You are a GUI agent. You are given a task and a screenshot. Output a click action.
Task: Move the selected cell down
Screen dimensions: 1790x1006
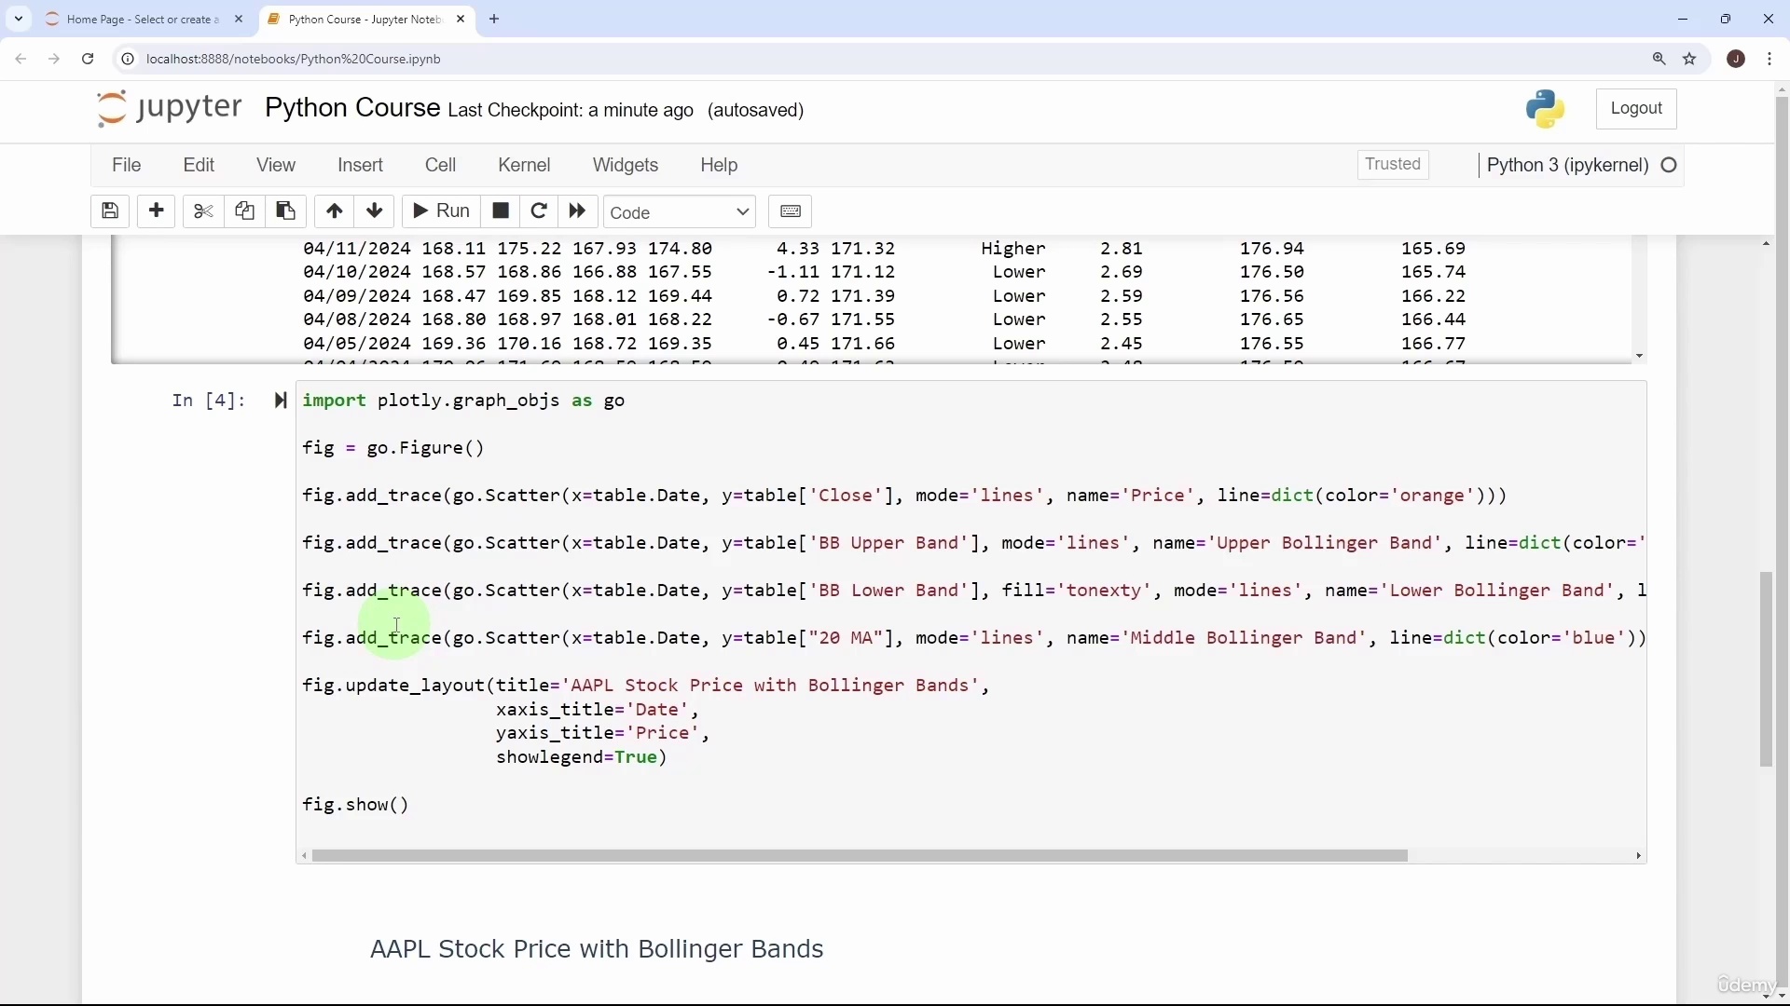pyautogui.click(x=375, y=211)
